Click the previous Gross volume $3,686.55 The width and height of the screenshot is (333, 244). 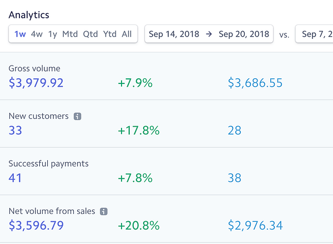(x=255, y=83)
